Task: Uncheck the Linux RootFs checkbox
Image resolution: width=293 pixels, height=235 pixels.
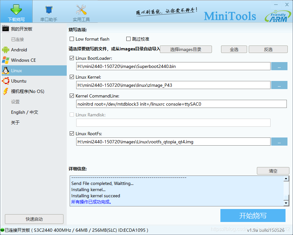Action: click(72, 133)
